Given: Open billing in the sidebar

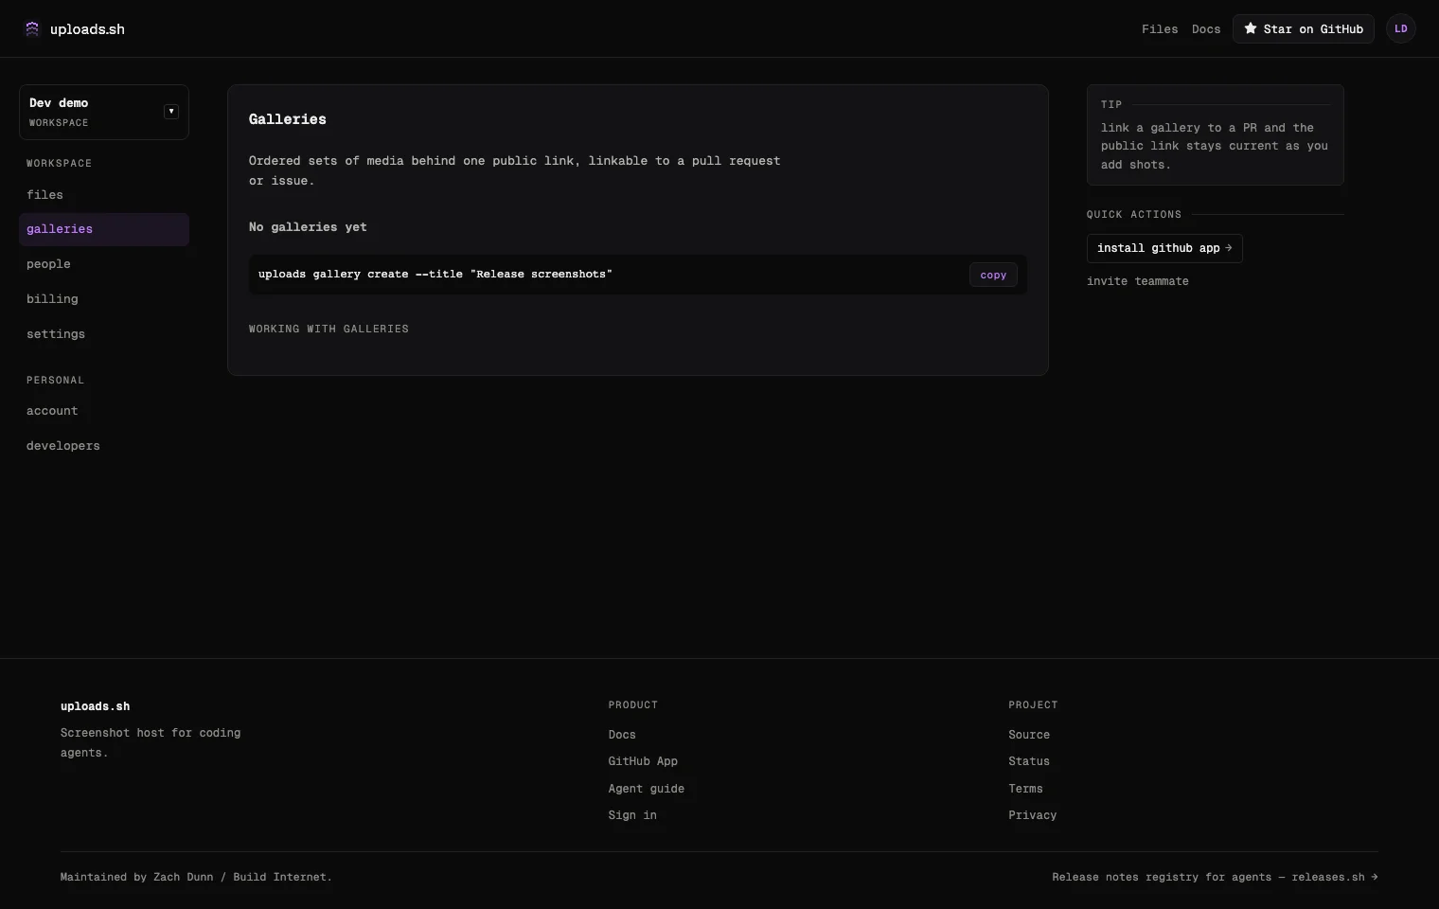Looking at the screenshot, I should click(x=104, y=299).
